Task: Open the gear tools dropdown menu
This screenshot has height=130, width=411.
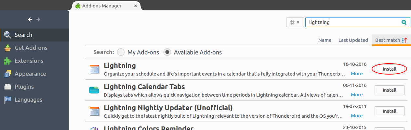Action: pos(295,22)
